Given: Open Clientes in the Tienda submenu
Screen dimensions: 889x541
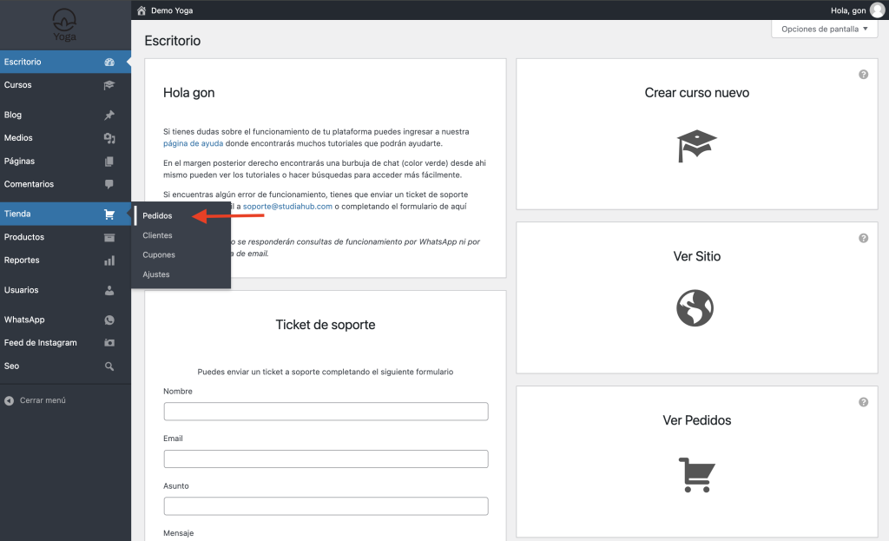Looking at the screenshot, I should pos(157,235).
